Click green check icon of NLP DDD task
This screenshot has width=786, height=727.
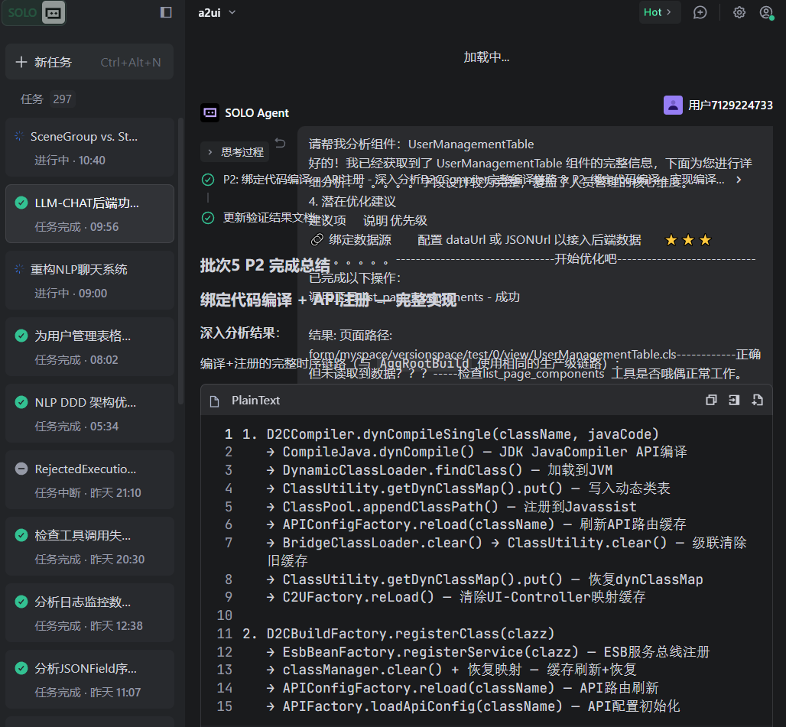pos(21,402)
